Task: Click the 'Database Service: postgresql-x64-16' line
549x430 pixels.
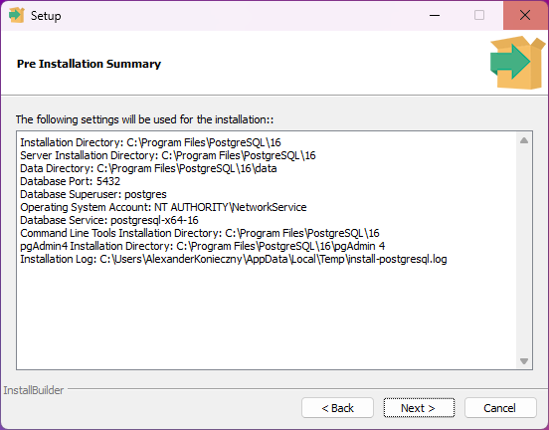Action: point(109,220)
